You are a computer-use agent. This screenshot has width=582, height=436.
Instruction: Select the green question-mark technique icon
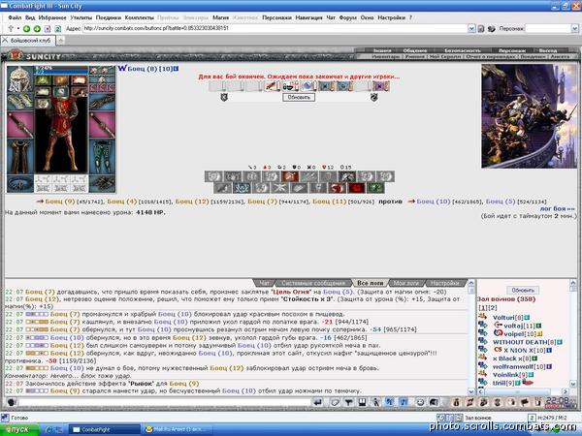pyautogui.click(x=375, y=188)
